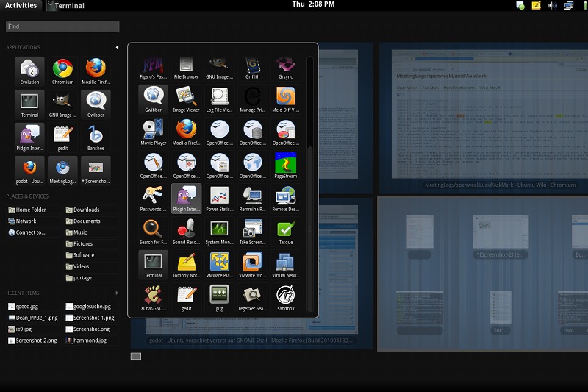Open the Downloads folder
The image size is (588, 392).
tap(83, 210)
